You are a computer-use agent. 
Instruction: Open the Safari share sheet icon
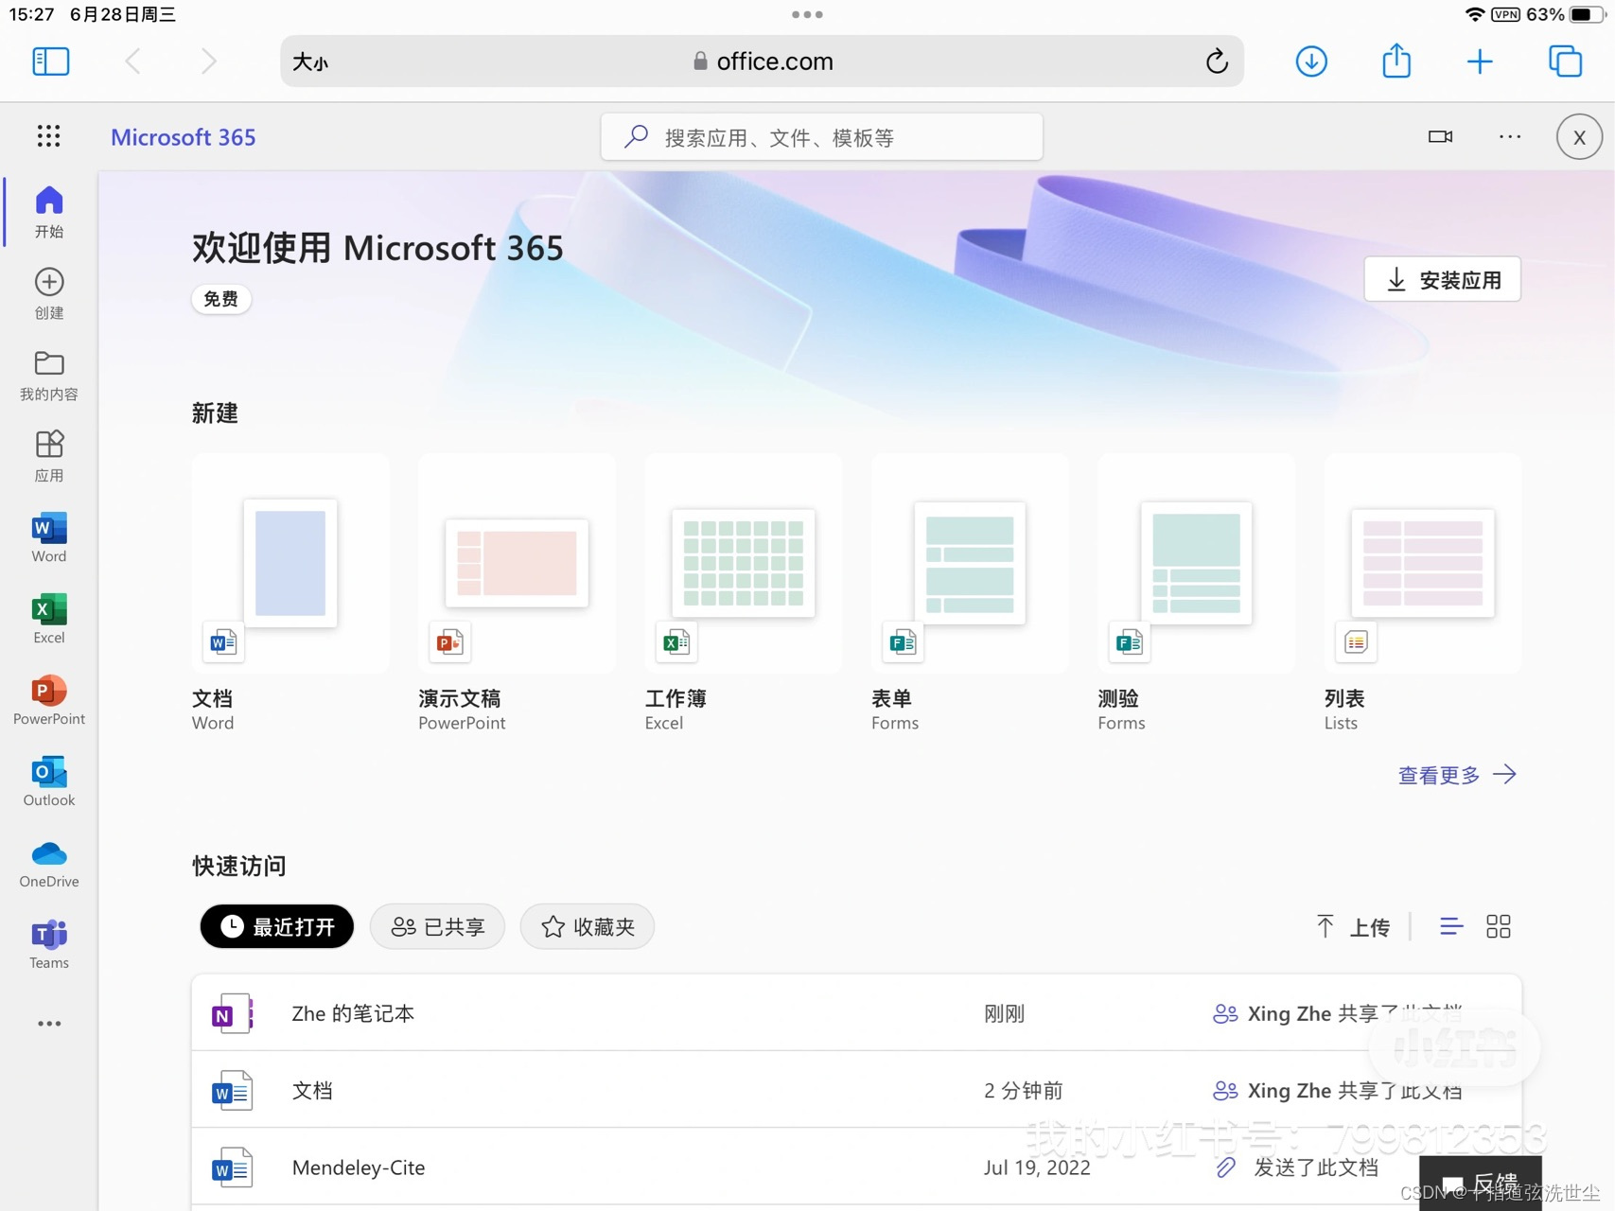tap(1396, 61)
